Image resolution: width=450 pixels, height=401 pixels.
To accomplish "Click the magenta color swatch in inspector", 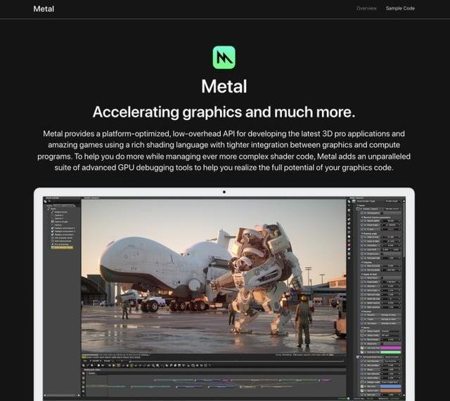I will [x=390, y=348].
